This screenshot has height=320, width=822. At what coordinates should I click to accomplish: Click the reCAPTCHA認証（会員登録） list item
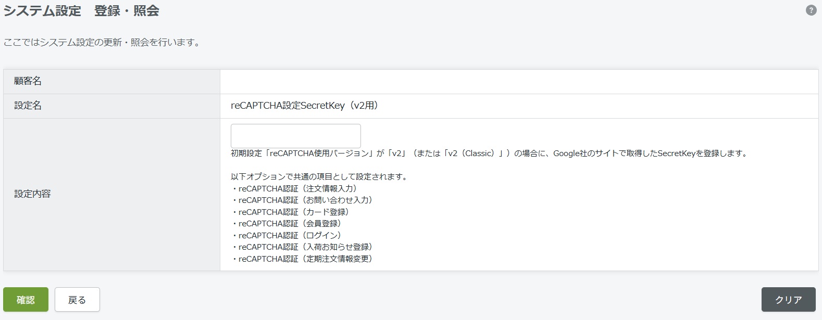click(x=288, y=224)
